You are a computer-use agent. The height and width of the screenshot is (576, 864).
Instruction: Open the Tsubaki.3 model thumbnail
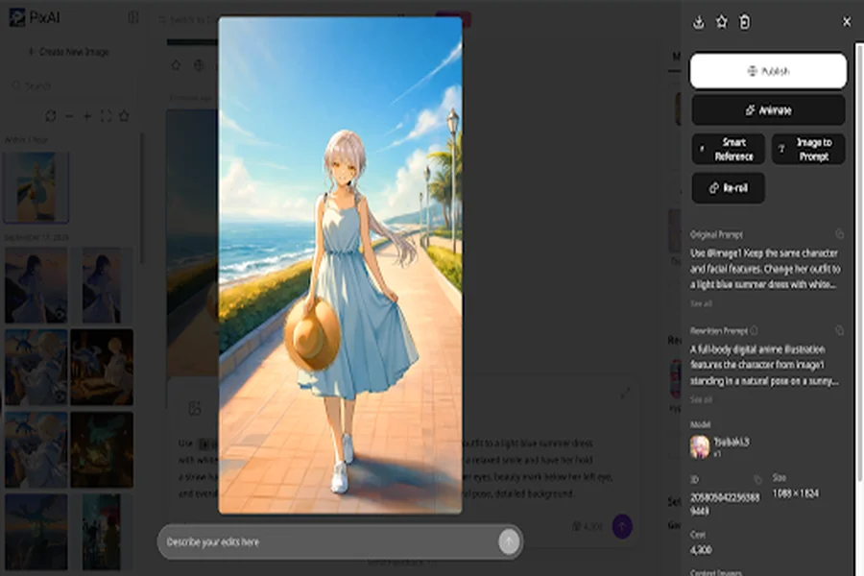[700, 446]
